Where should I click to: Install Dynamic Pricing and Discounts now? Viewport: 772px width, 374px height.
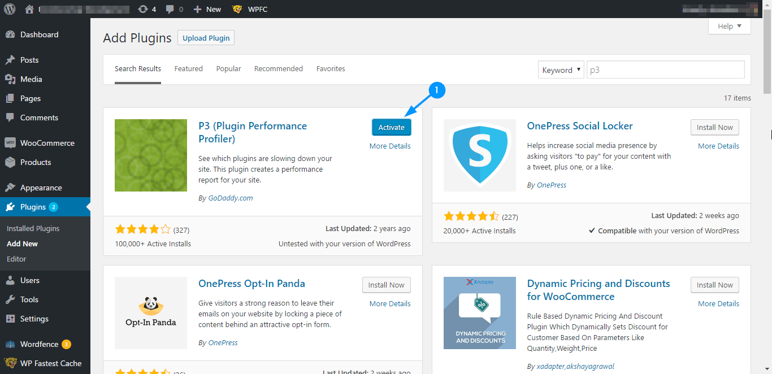[x=715, y=285]
